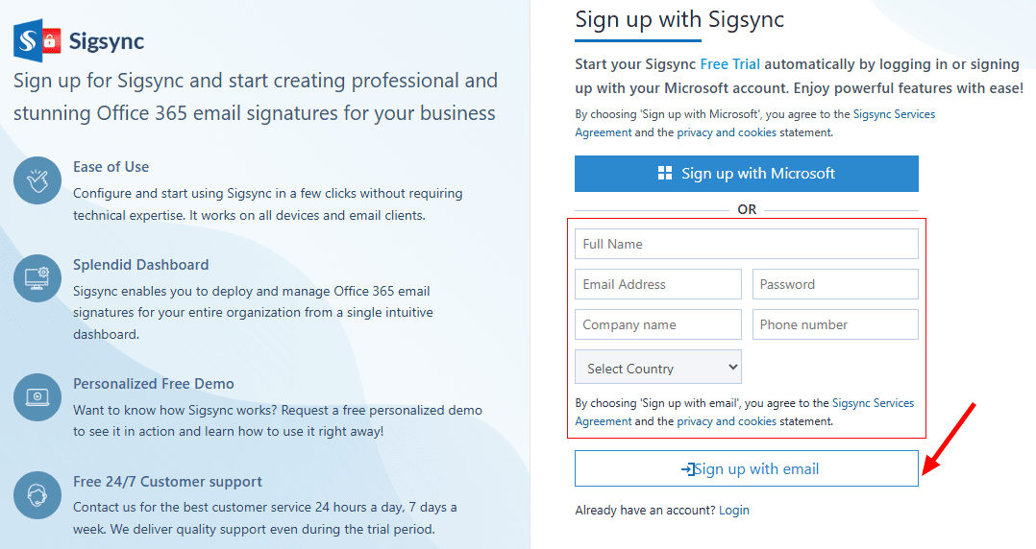Image resolution: width=1036 pixels, height=549 pixels.
Task: Focus the Full Name field
Action: pos(746,244)
